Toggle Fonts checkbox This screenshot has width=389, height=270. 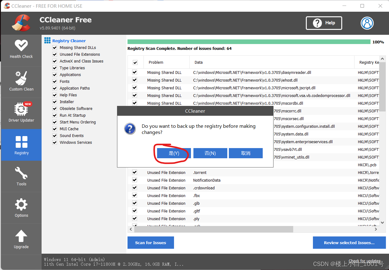(55, 82)
